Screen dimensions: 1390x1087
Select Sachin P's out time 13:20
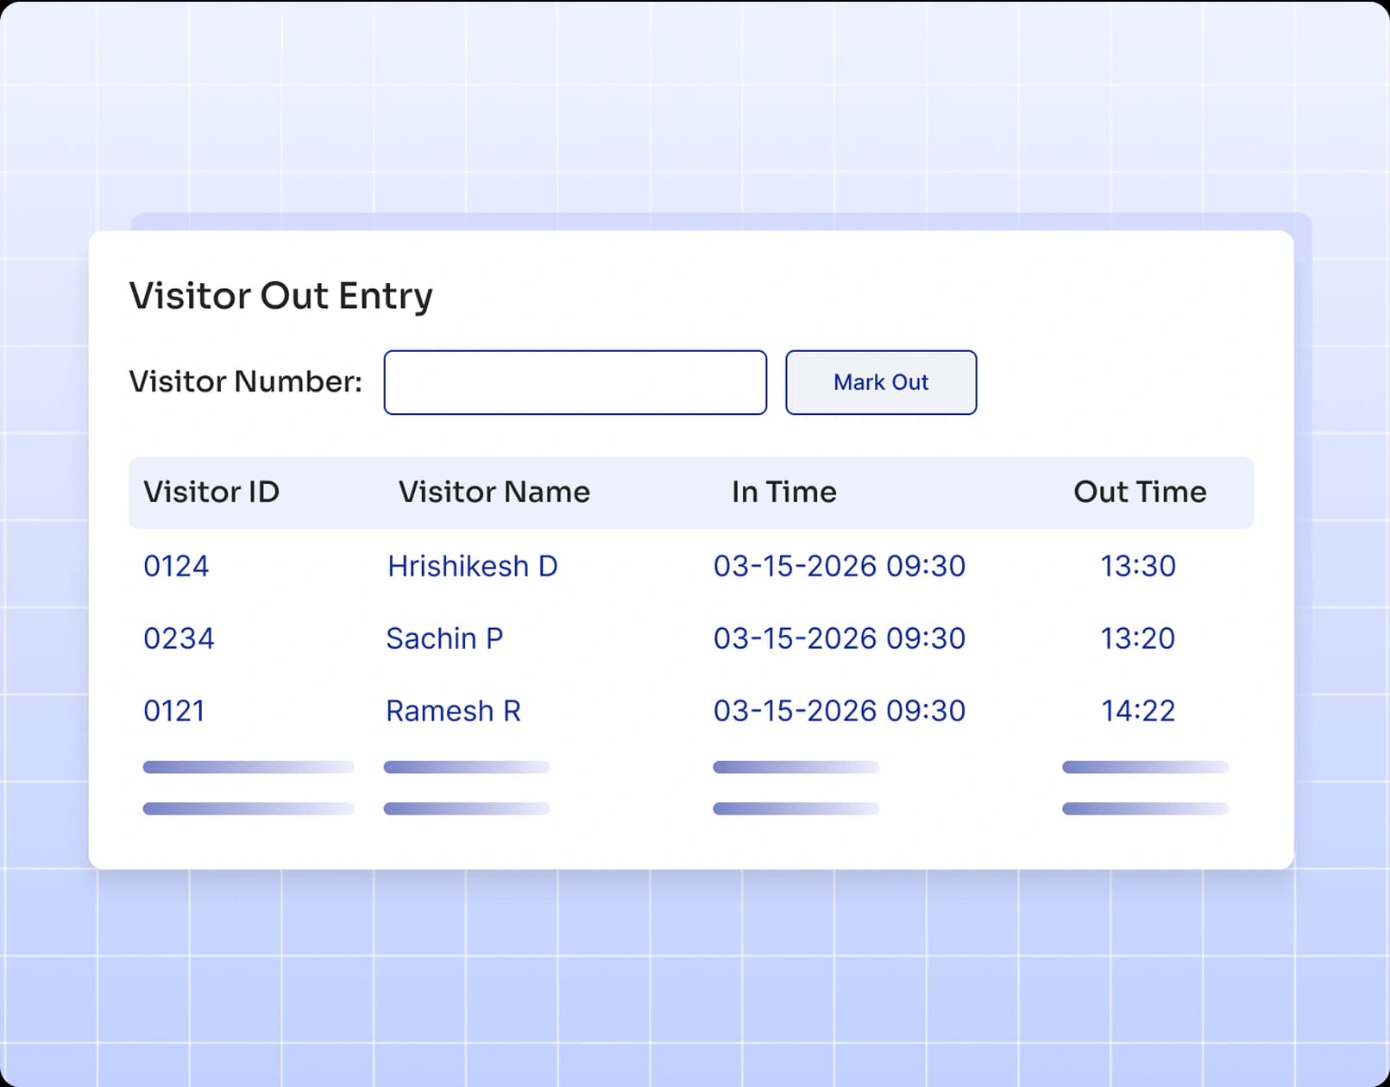(1139, 639)
